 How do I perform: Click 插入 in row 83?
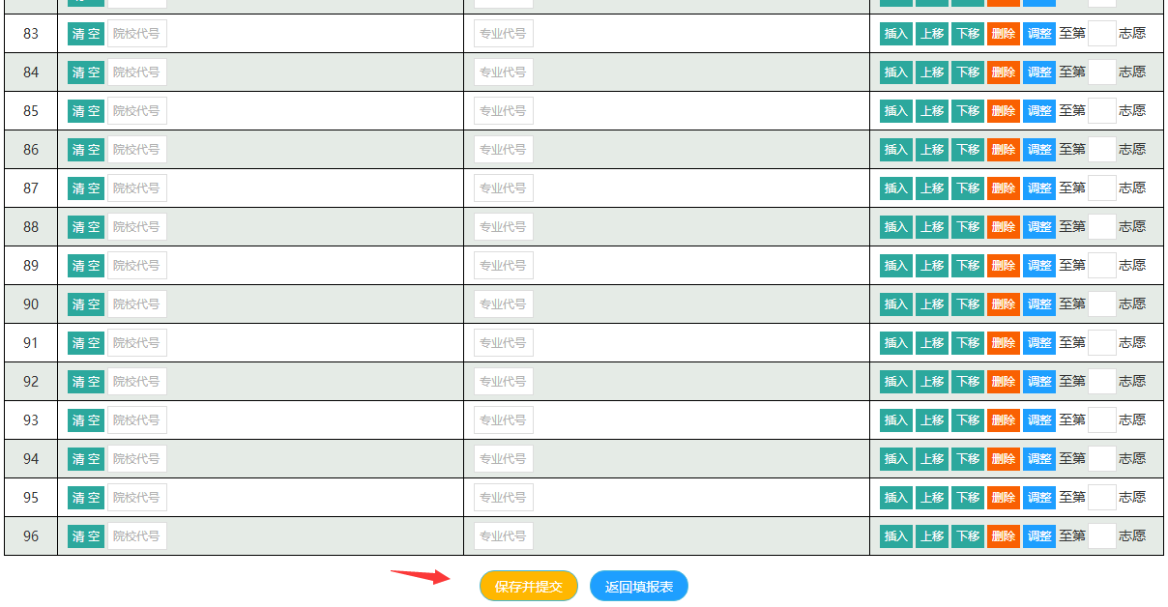pyautogui.click(x=896, y=34)
